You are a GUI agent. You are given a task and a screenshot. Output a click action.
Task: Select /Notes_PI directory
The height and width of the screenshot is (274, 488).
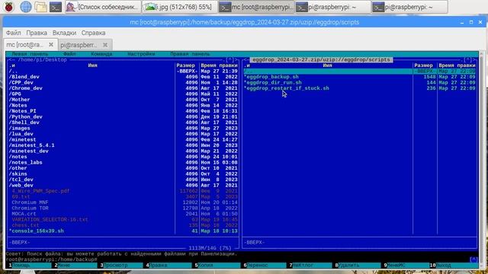pos(91,111)
